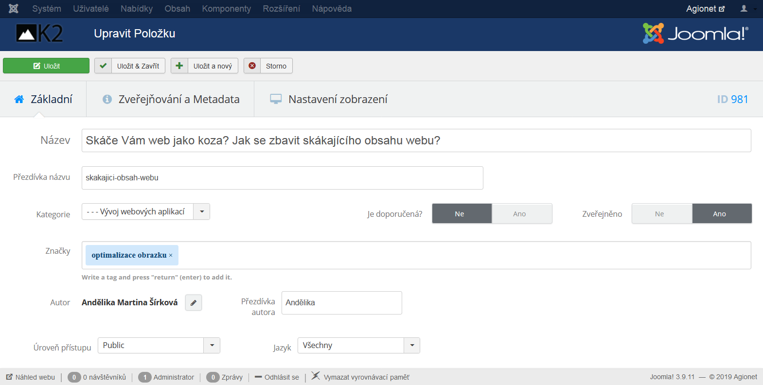763x385 pixels.
Task: Open the Úroveň přístupu Public dropdown
Action: click(x=159, y=345)
